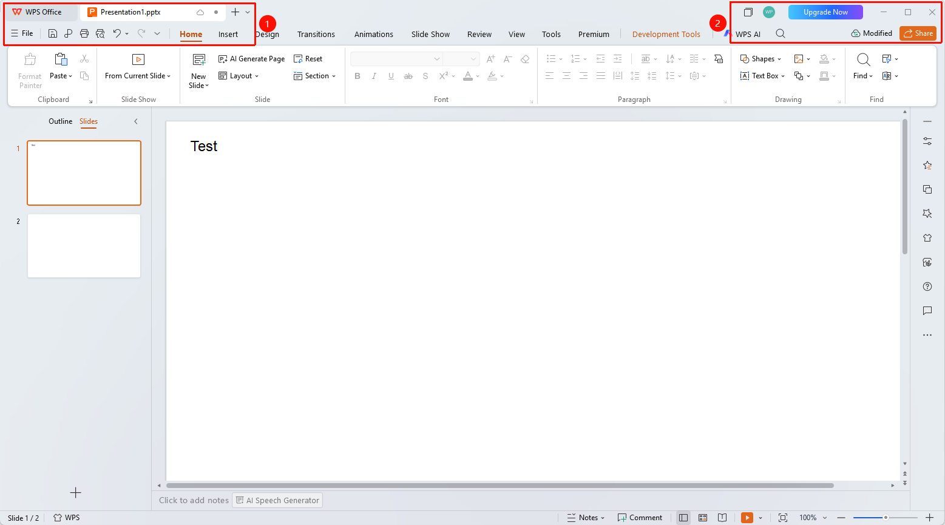945x525 pixels.
Task: Select the Format Painter tool
Action: (x=30, y=71)
